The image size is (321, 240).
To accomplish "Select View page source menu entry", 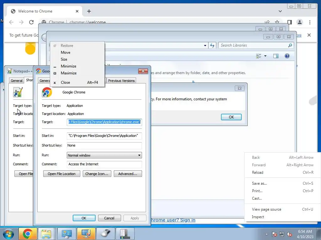I will (x=282, y=209).
